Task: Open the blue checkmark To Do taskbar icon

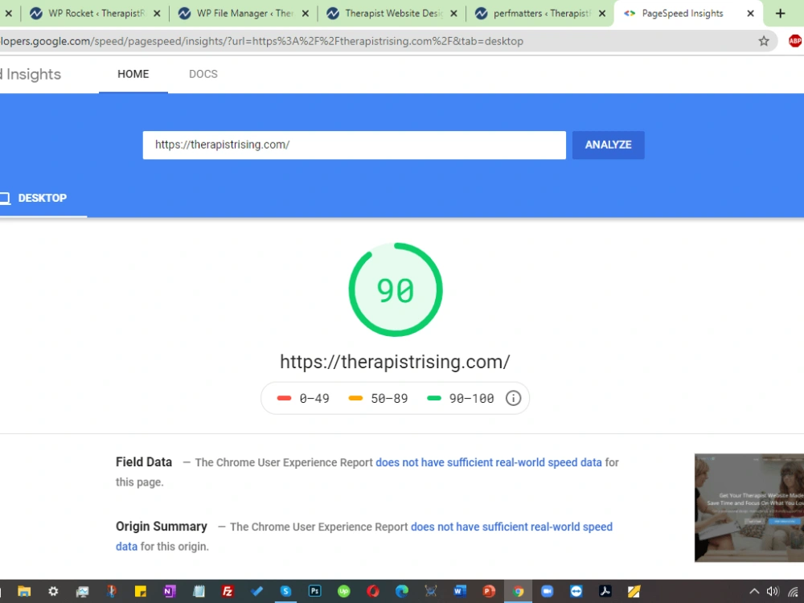Action: 256,591
